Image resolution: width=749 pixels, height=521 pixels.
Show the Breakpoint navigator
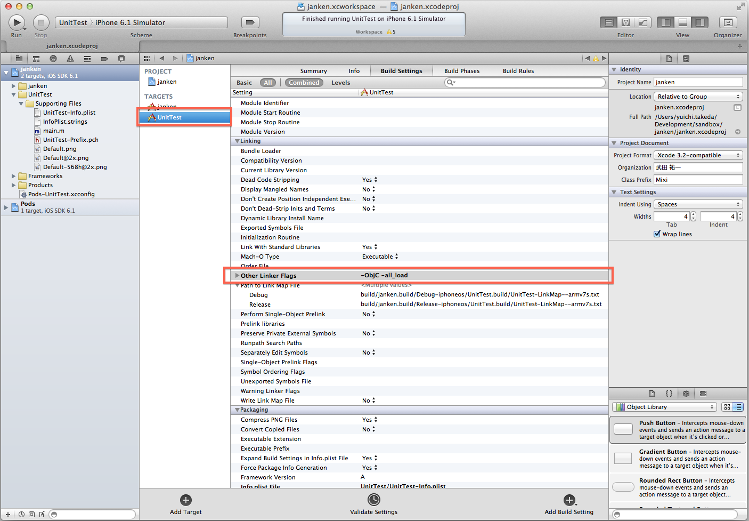point(104,59)
